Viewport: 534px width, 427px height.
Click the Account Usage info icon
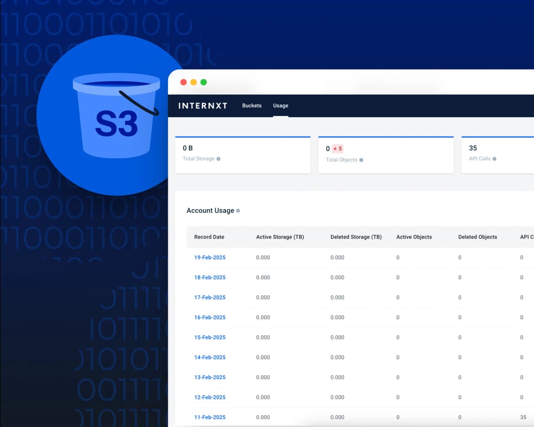click(238, 211)
